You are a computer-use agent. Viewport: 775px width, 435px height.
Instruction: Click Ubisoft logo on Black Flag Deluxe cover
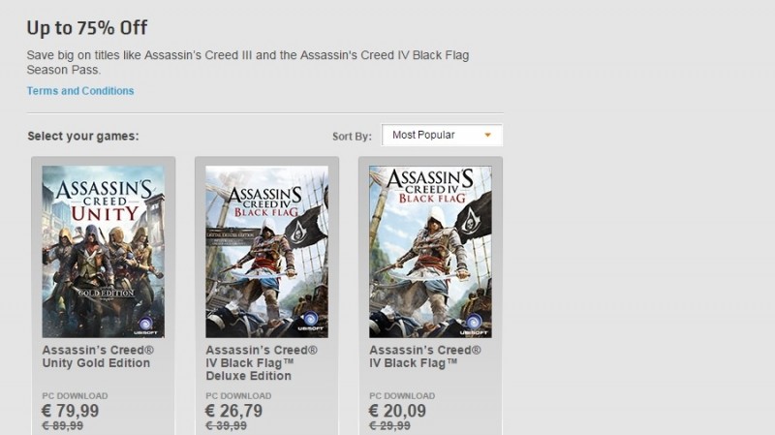point(310,322)
